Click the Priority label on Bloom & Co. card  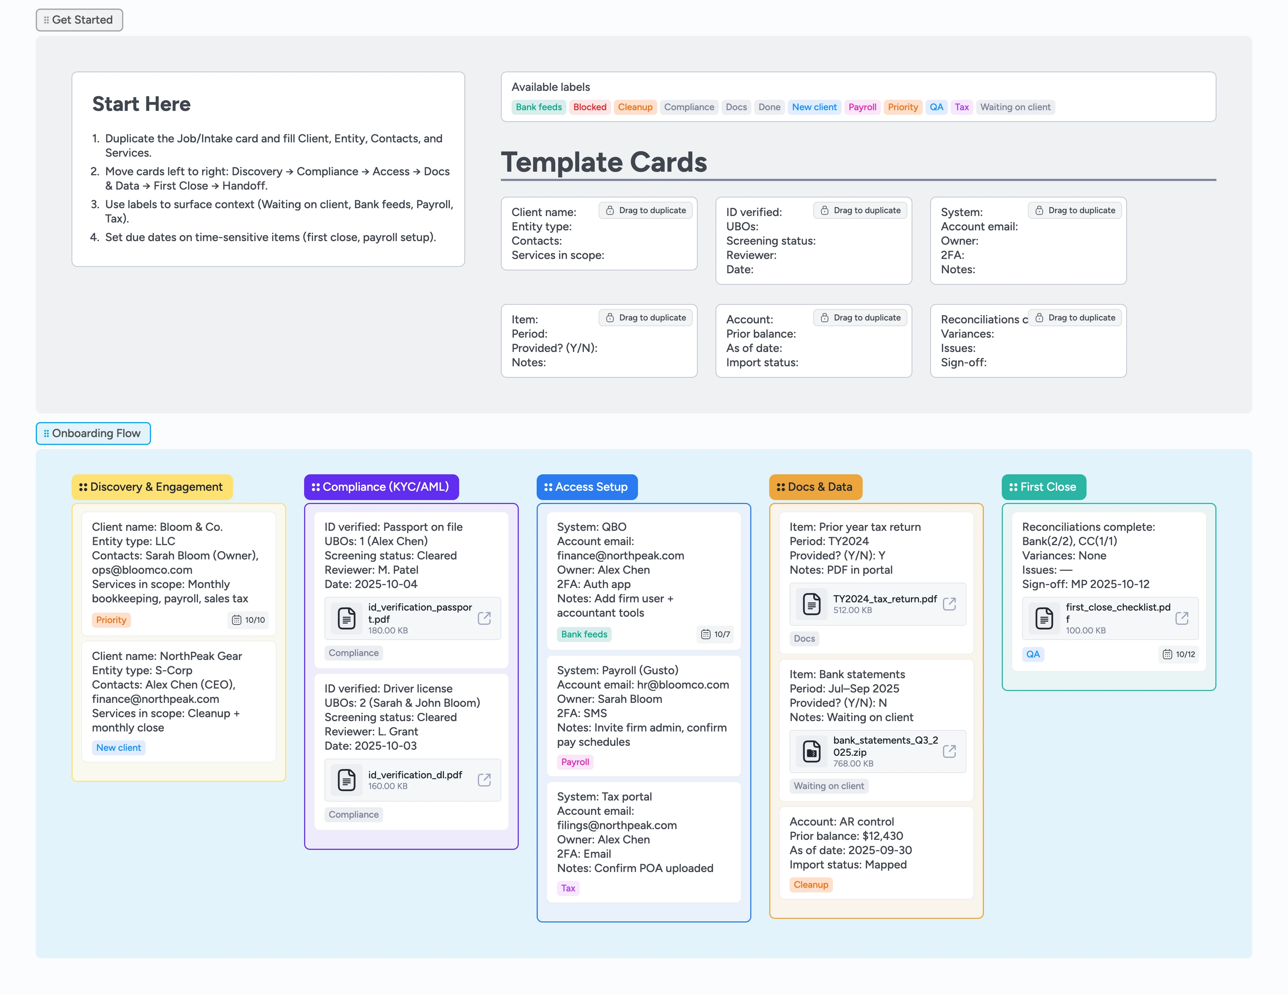(x=111, y=620)
